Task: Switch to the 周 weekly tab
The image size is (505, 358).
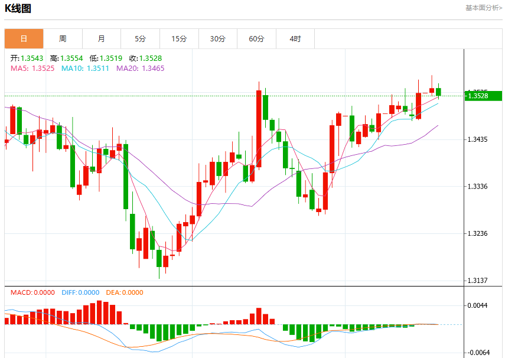Action: pyautogui.click(x=63, y=38)
